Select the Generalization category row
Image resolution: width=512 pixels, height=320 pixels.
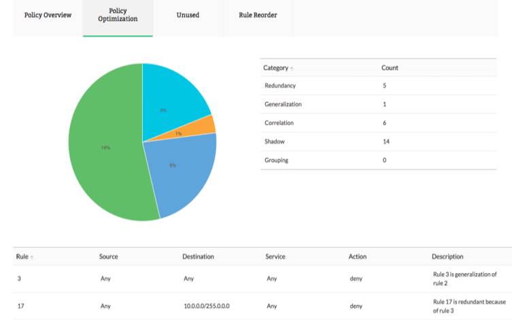tap(283, 104)
